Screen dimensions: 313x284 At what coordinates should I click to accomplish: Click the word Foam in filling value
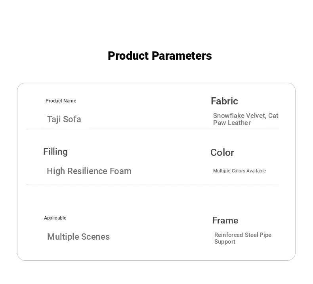coord(120,171)
